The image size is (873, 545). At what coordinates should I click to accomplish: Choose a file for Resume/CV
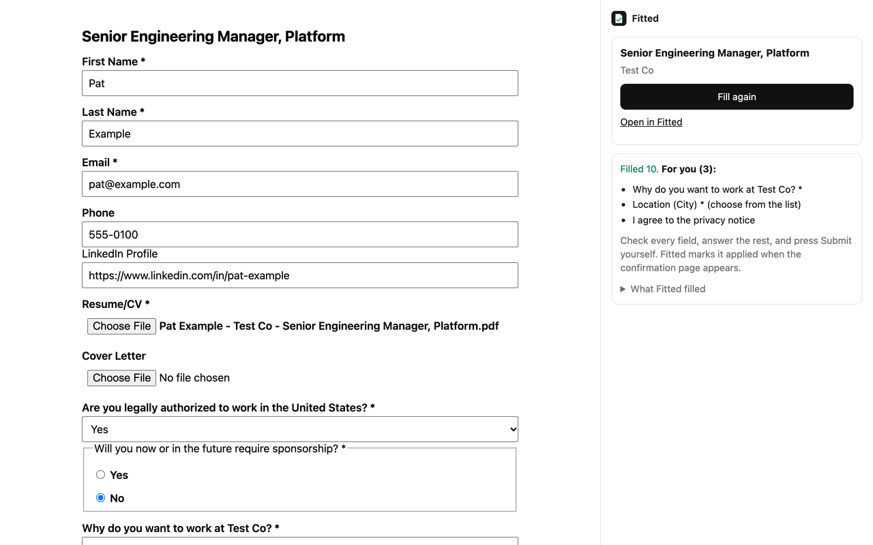coord(122,326)
